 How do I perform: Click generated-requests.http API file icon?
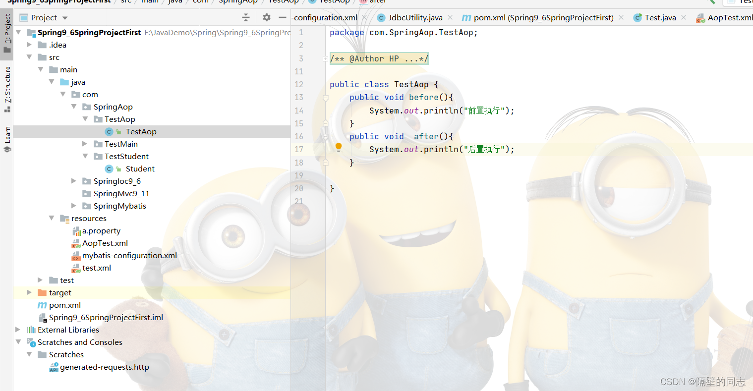coord(54,367)
